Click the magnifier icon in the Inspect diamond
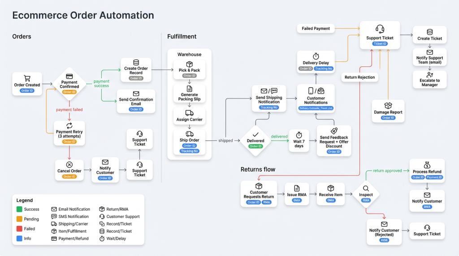Screen dimensions: 459x256 (x=366, y=188)
